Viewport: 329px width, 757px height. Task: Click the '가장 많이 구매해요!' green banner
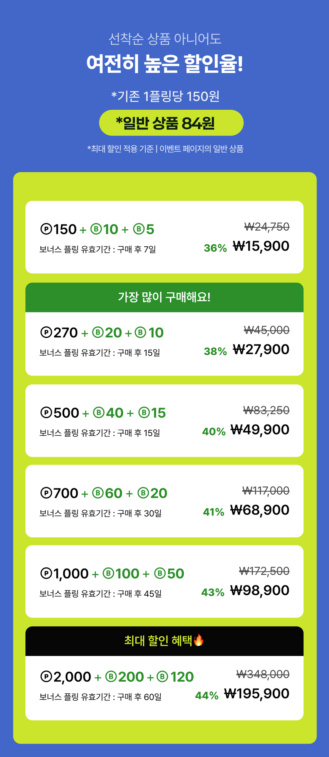(x=164, y=297)
